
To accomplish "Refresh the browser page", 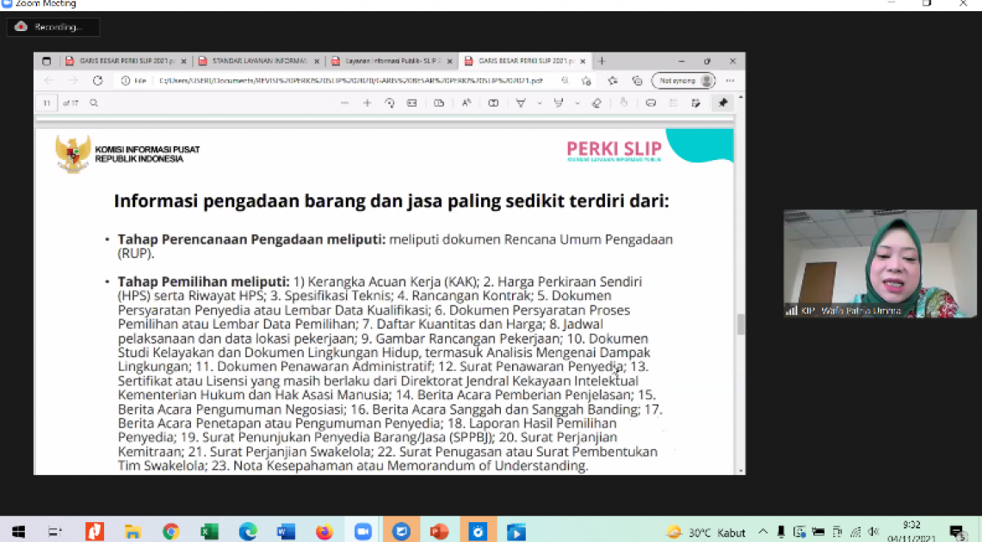I will pos(97,81).
